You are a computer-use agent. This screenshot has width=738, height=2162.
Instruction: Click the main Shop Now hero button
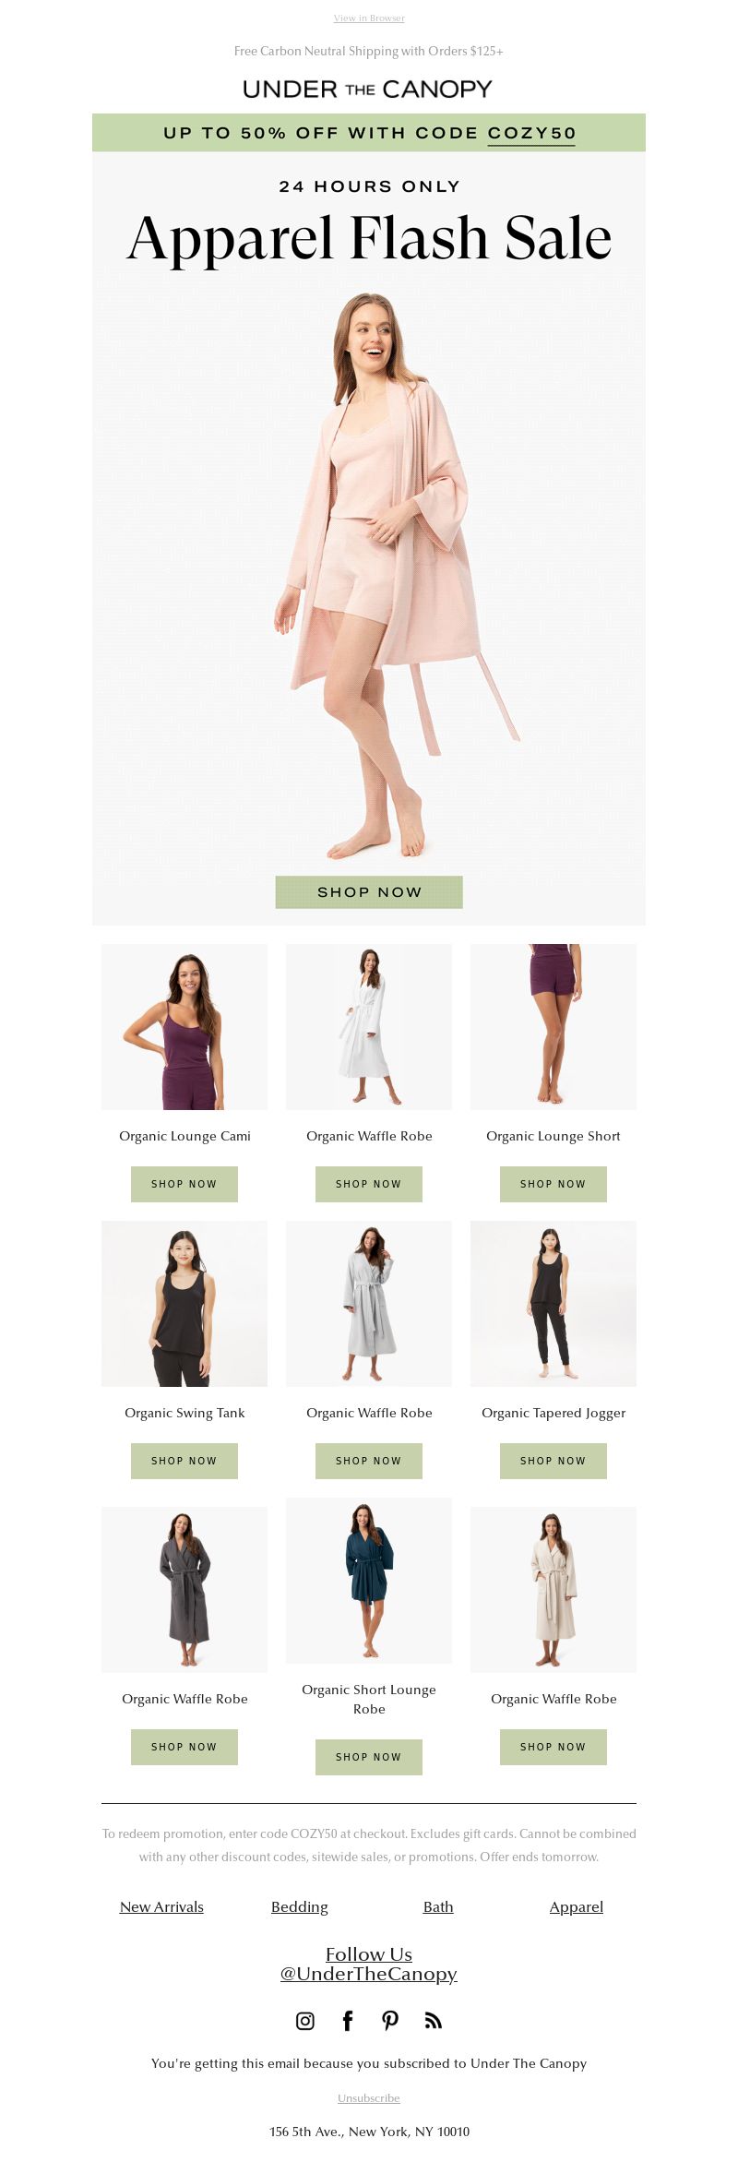[369, 892]
